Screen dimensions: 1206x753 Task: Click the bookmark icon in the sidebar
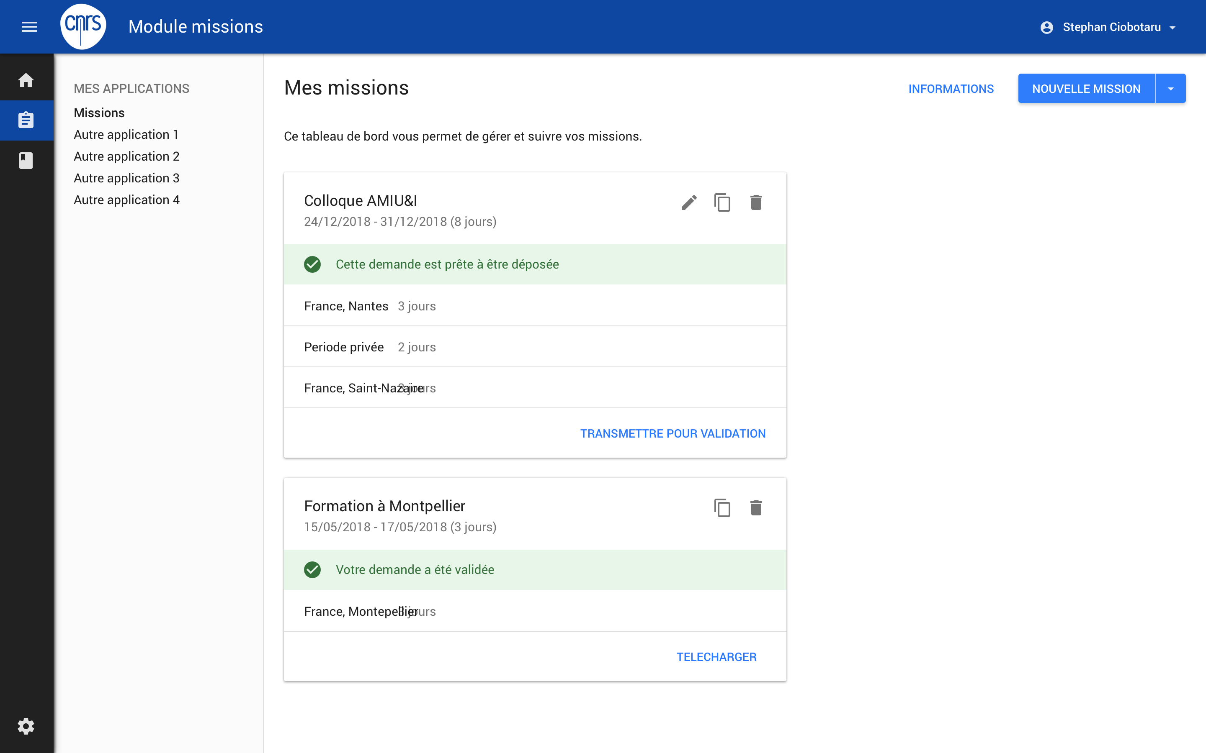(26, 160)
